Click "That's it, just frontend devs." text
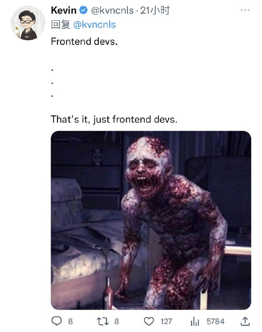This screenshot has height=332, width=262. pyautogui.click(x=114, y=120)
